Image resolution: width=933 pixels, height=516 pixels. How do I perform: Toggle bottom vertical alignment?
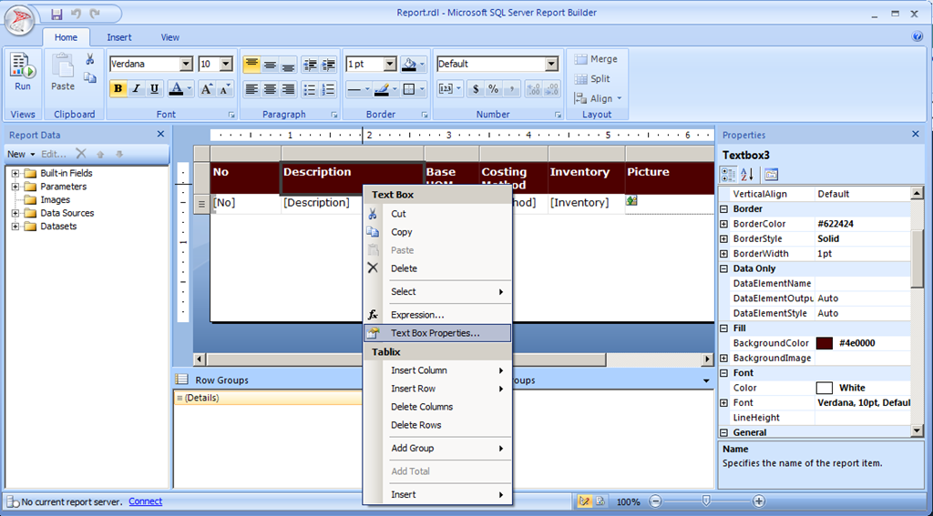click(x=289, y=65)
